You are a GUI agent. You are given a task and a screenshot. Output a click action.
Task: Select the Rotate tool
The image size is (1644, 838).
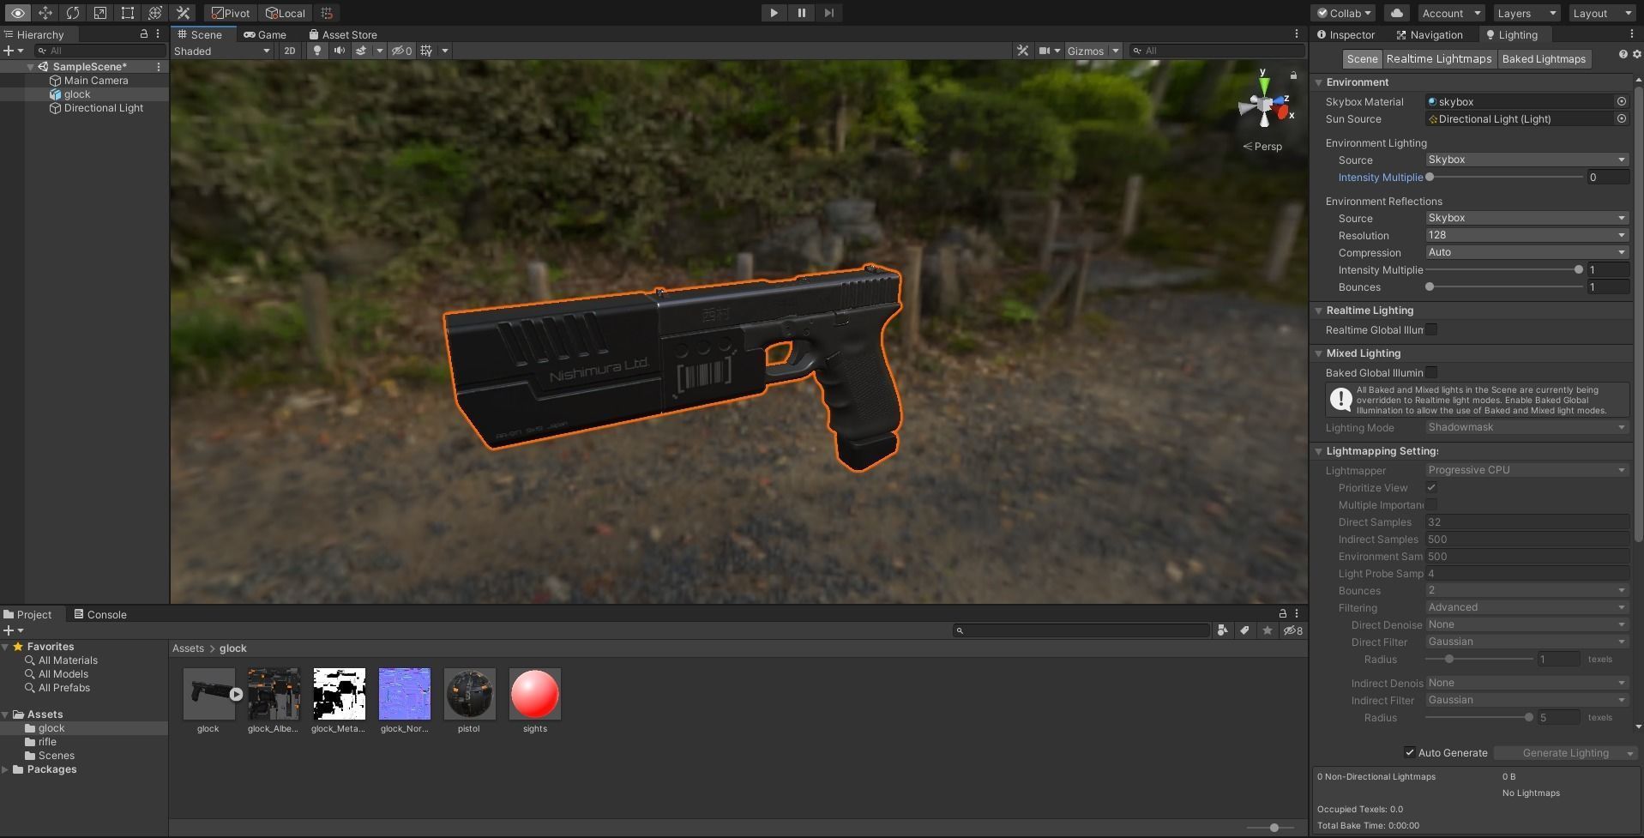(72, 13)
